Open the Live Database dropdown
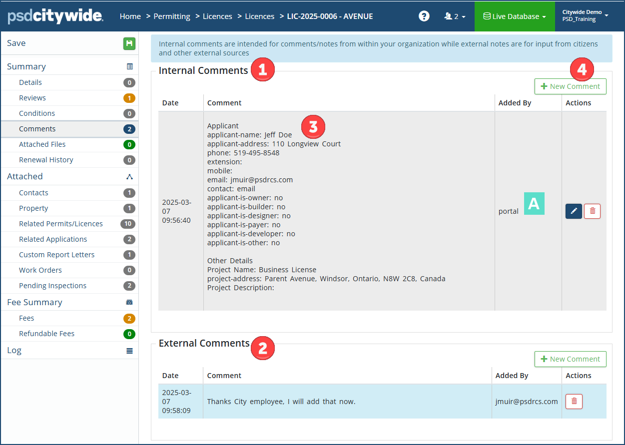The width and height of the screenshot is (625, 445). click(x=515, y=16)
